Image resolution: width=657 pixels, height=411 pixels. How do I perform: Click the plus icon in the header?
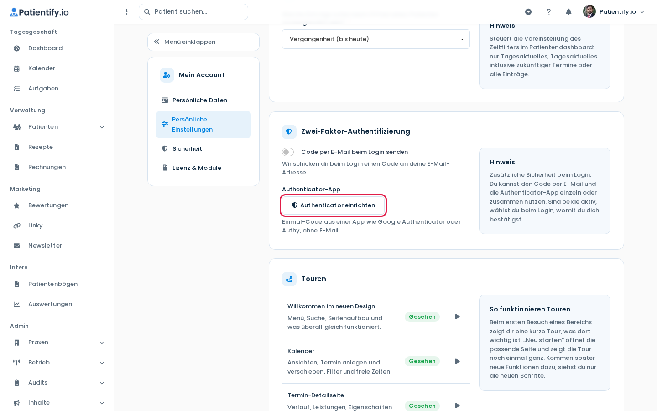[528, 12]
